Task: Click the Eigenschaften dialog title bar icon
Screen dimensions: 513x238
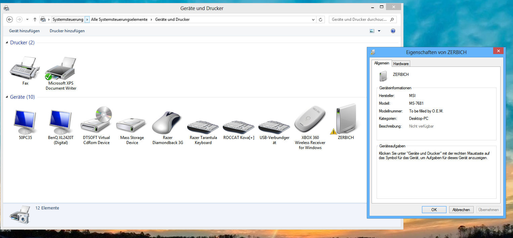Action: coord(373,52)
